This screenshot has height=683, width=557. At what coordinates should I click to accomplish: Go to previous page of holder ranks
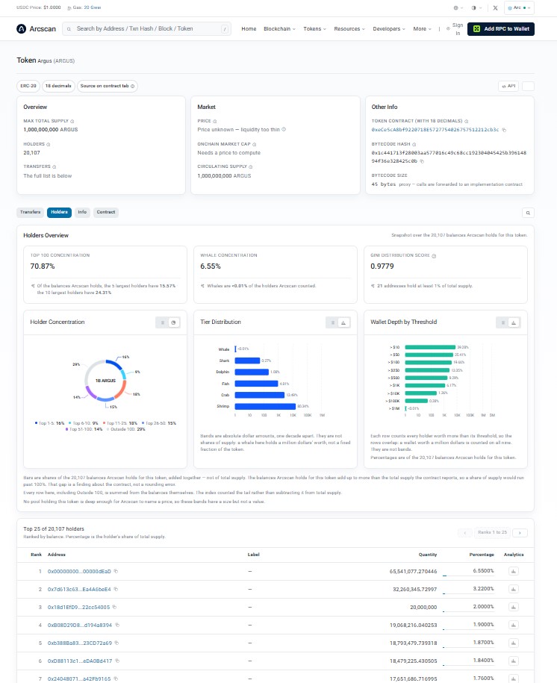(465, 533)
